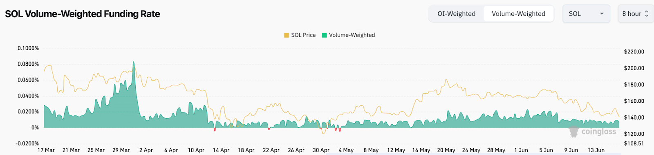Select the Volume-Weighted tab
Viewport: 654px width, 155px height.
coord(518,14)
